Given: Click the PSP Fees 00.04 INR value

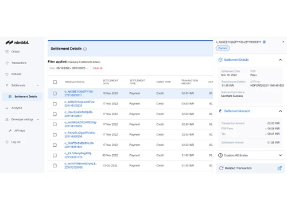Looking at the screenshot, I should pyautogui.click(x=273, y=128).
